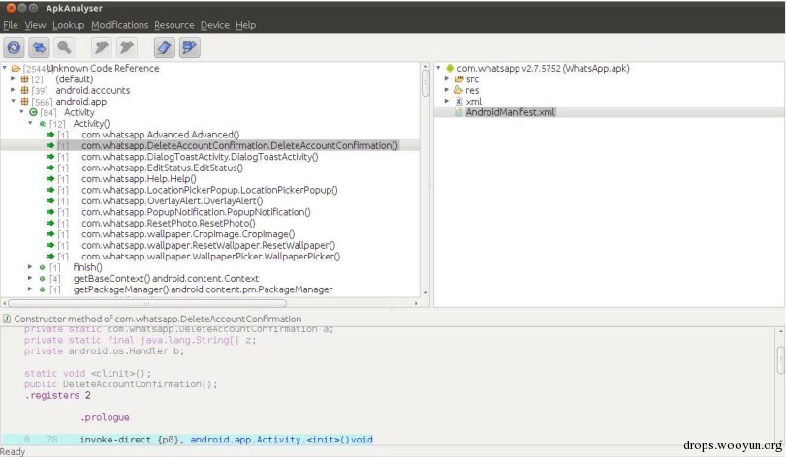This screenshot has height=457, width=786.
Task: Collapse the android.app package node
Action: click(13, 101)
